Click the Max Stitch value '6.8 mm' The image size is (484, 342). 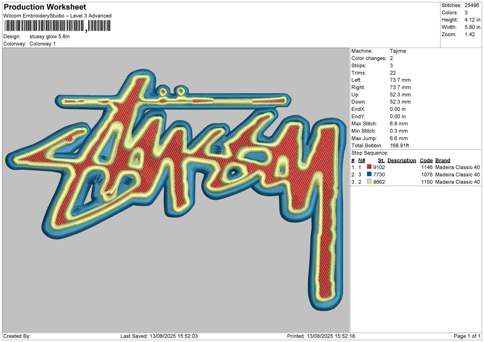(399, 124)
